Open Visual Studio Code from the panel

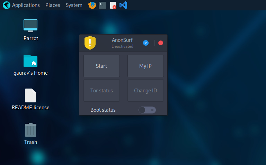point(123,5)
